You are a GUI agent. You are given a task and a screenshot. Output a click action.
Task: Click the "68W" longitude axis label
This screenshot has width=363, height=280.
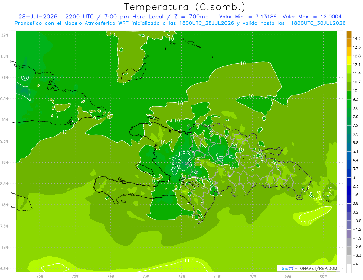(x=323, y=276)
